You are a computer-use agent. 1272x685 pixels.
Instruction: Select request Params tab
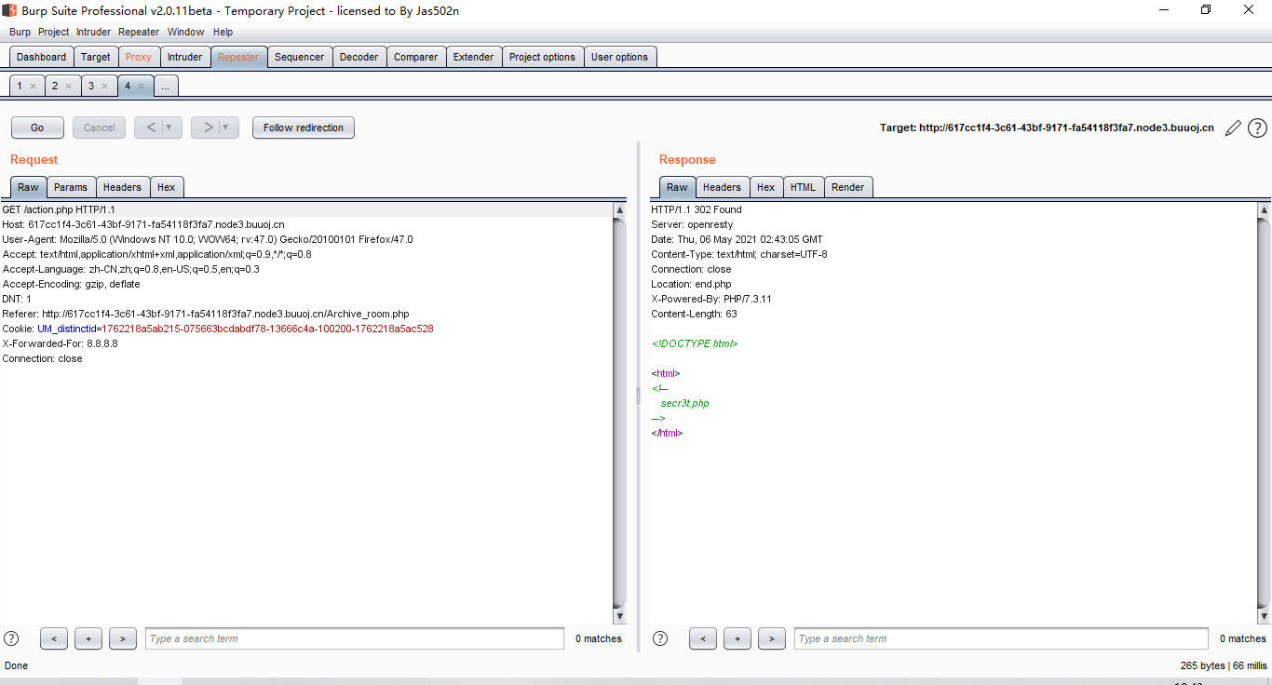[71, 187]
